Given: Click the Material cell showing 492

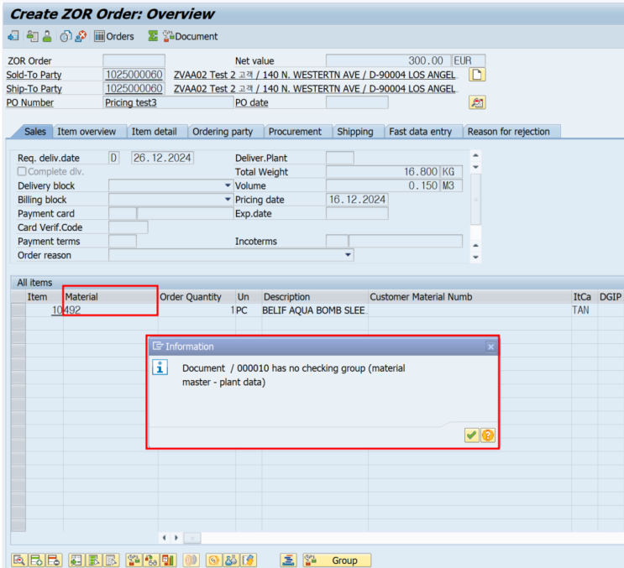Looking at the screenshot, I should click(111, 310).
